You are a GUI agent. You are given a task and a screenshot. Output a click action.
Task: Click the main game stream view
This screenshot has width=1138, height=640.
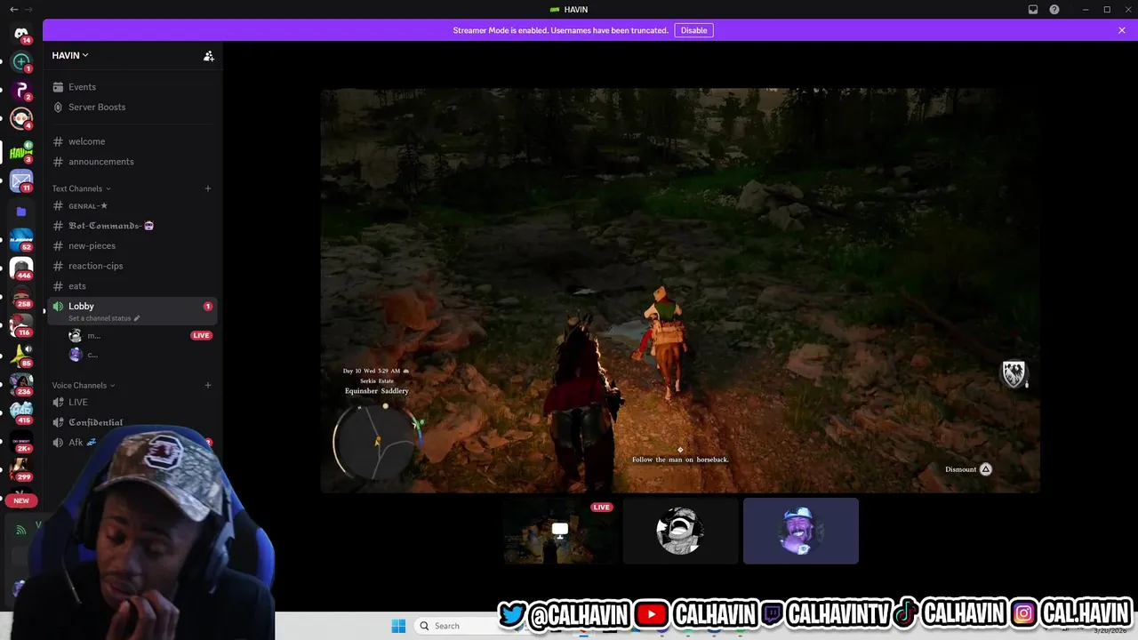pyautogui.click(x=680, y=290)
